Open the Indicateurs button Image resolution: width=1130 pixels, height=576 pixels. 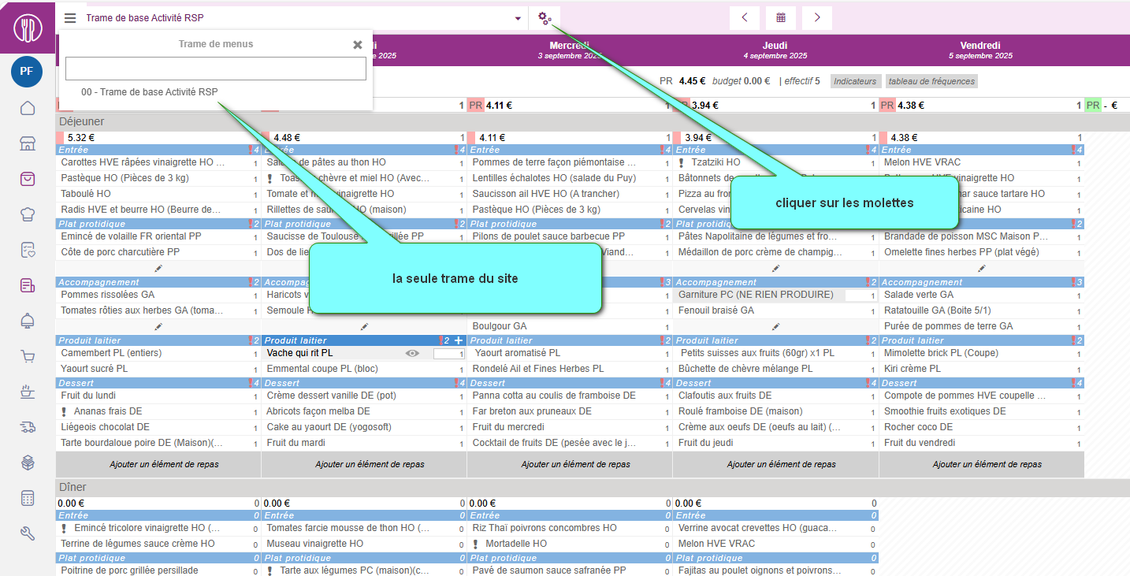coord(855,81)
